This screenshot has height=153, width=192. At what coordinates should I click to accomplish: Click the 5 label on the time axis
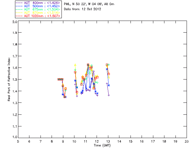coord(18,142)
